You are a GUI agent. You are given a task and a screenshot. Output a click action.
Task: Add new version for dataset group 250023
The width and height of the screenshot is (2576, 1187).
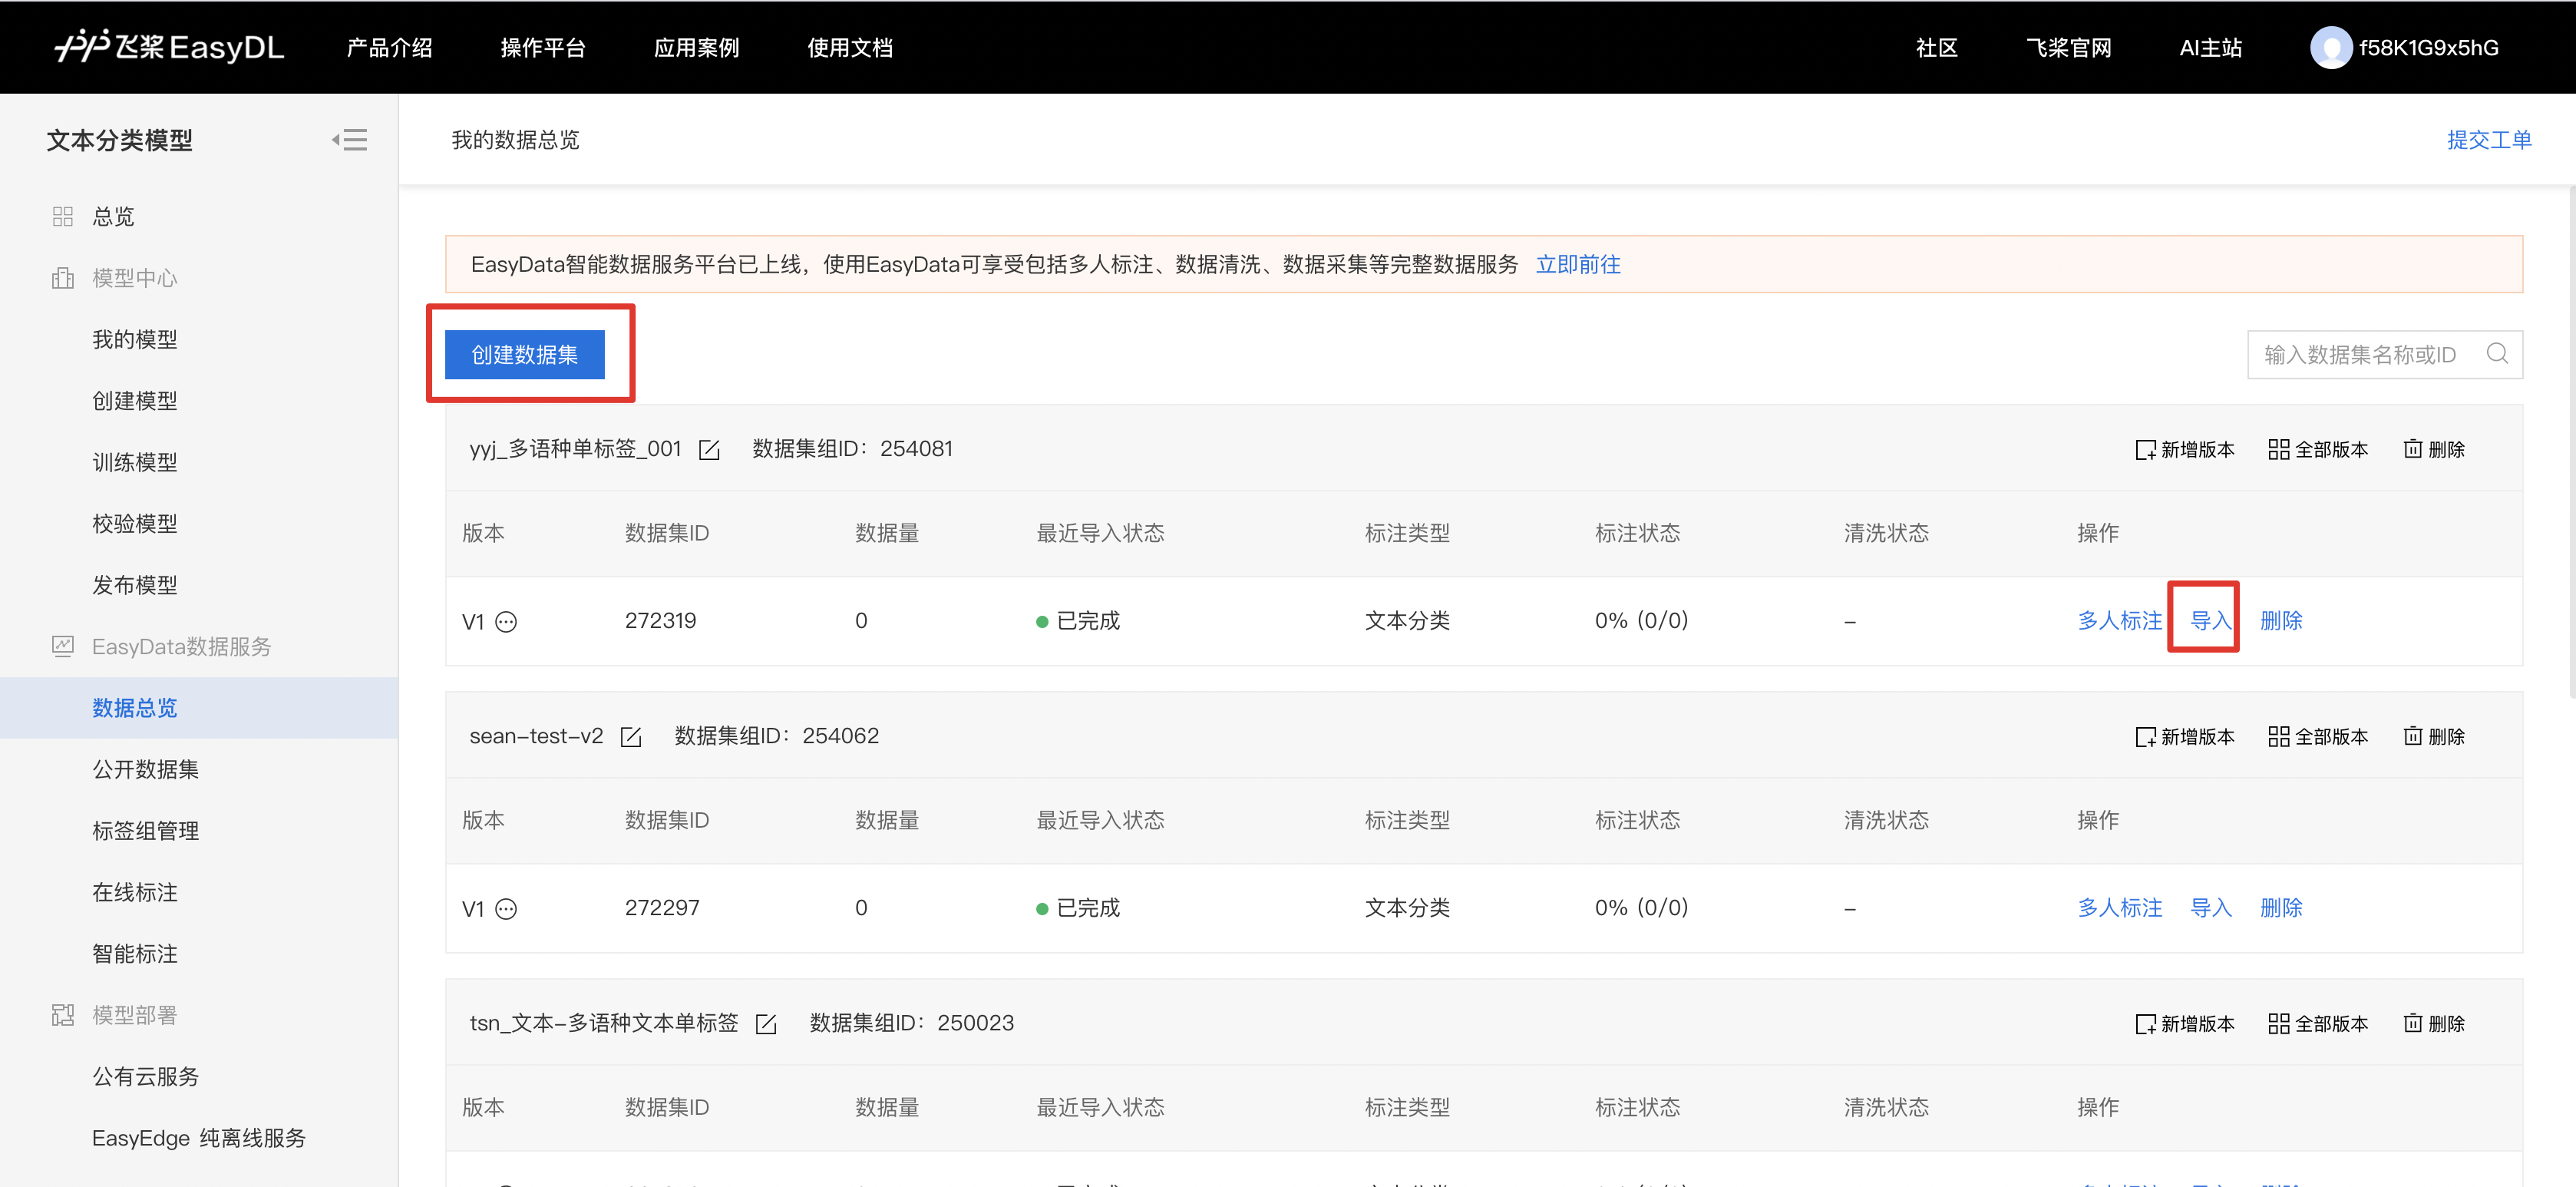[2185, 1024]
